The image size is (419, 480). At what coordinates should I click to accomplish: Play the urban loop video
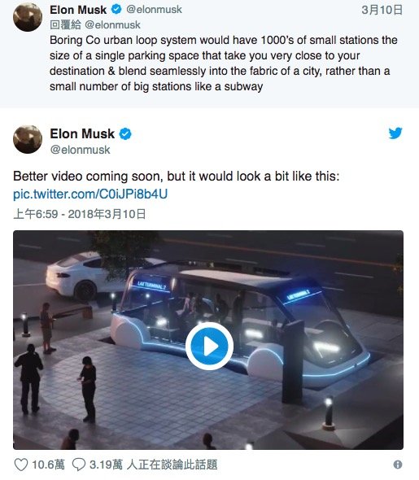[209, 346]
